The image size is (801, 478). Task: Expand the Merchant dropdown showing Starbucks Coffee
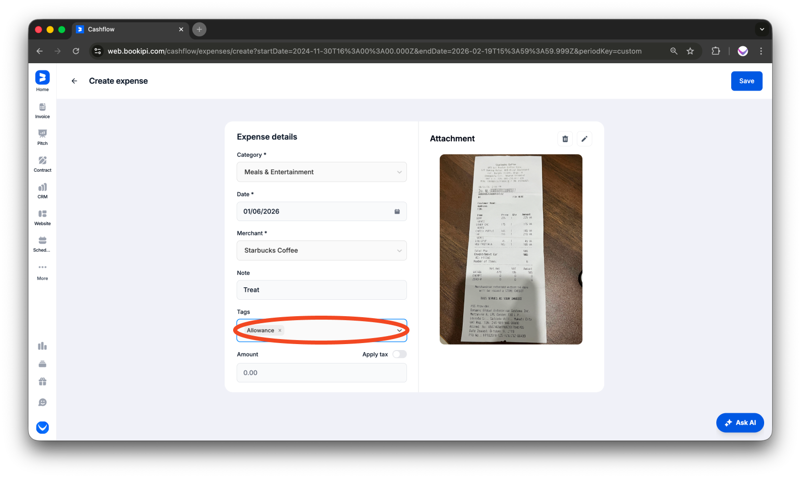322,250
